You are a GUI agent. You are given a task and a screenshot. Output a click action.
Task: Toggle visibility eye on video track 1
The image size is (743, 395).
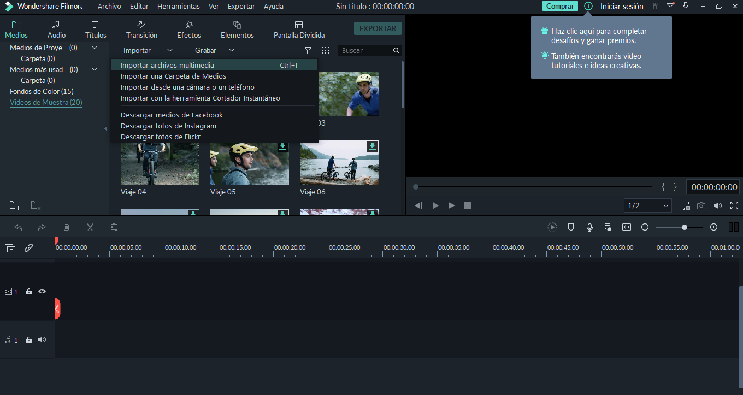42,292
